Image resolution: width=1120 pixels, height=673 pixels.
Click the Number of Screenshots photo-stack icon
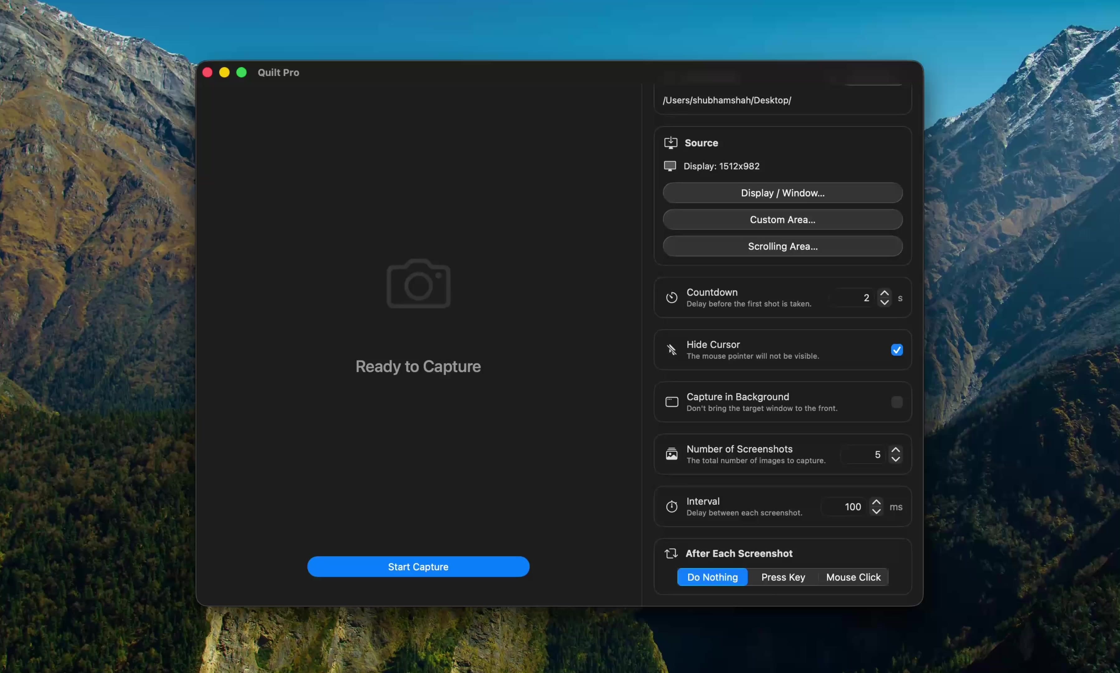[672, 454]
